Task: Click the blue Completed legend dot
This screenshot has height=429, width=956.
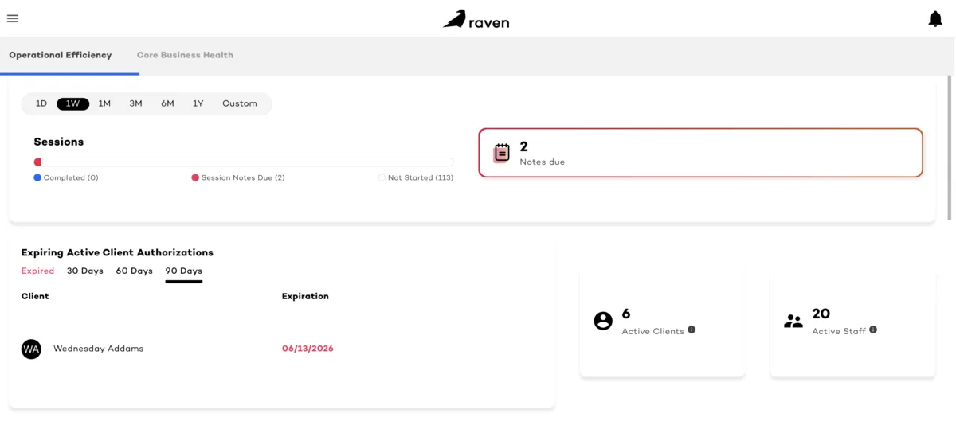Action: point(37,177)
